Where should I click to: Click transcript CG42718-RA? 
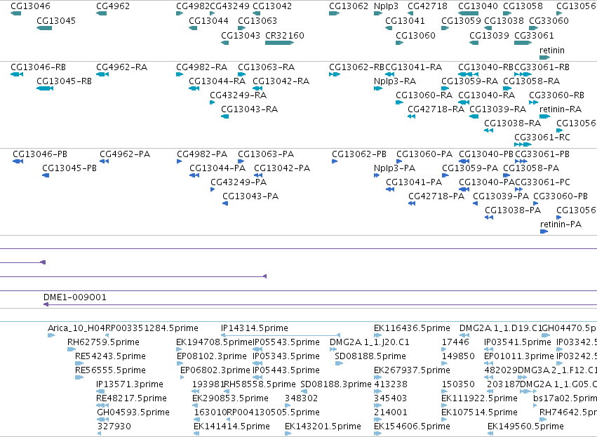436,109
